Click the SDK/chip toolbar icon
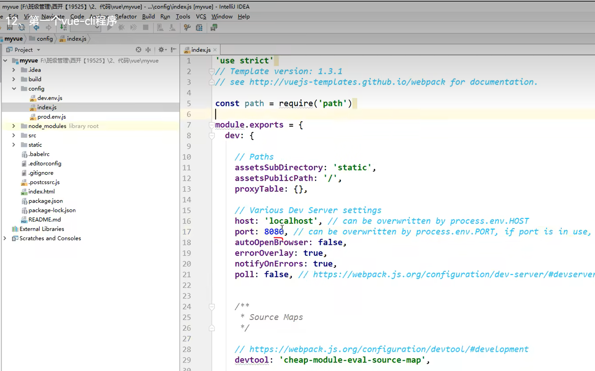 click(x=214, y=27)
